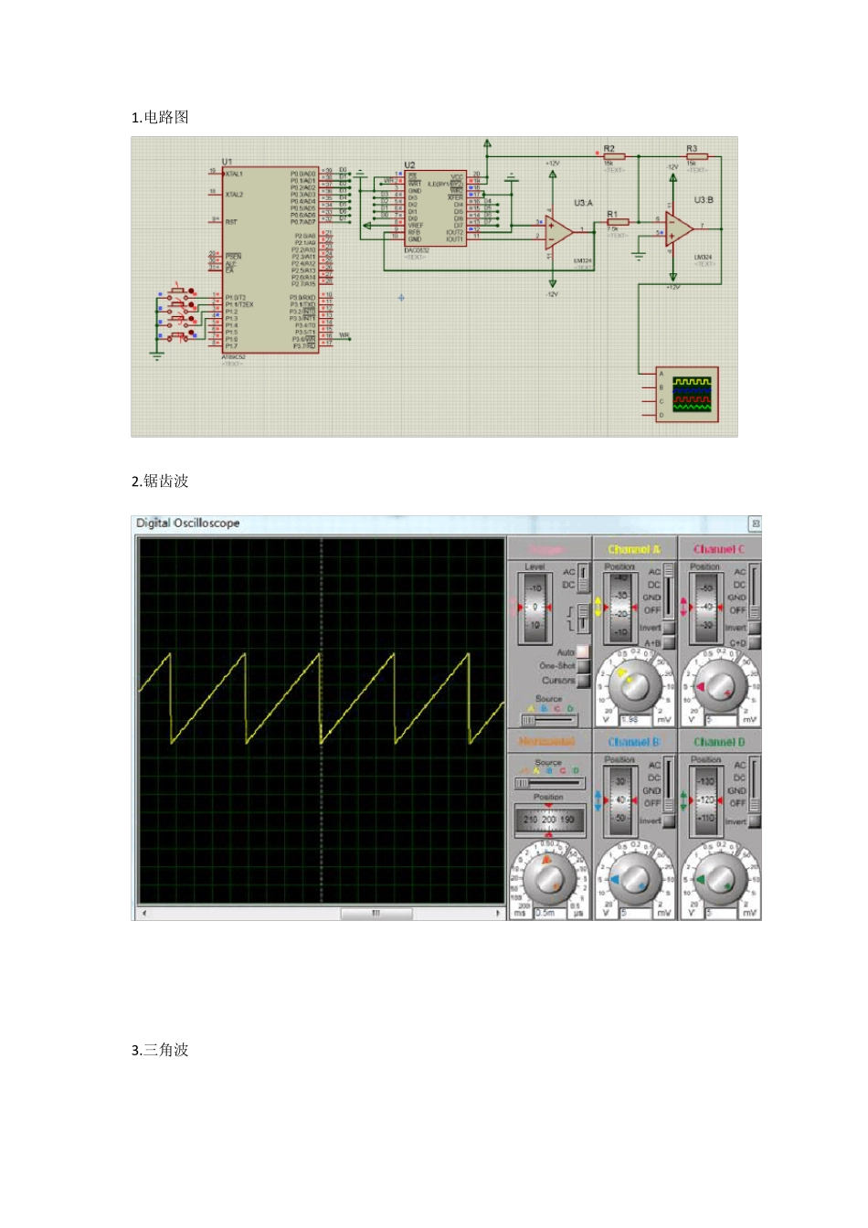
Task: Click the trigger Level dial
Action: [x=535, y=608]
